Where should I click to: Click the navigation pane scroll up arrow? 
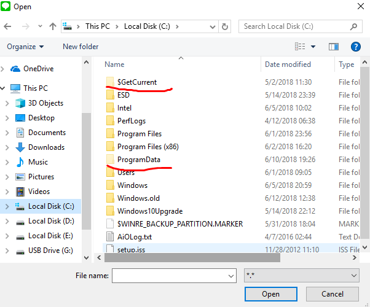pos(87,62)
